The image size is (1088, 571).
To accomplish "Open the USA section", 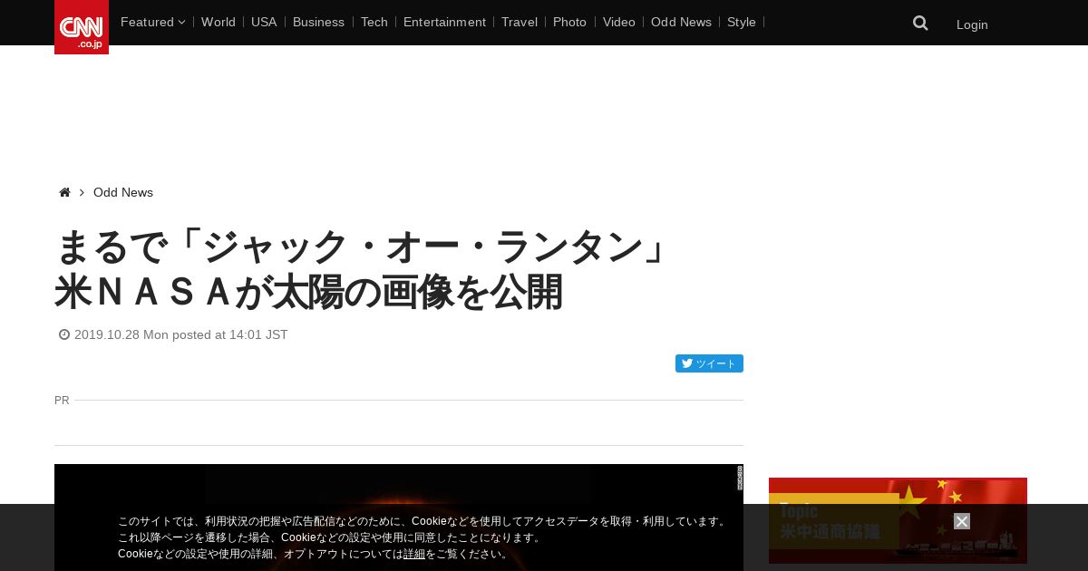I will [264, 22].
